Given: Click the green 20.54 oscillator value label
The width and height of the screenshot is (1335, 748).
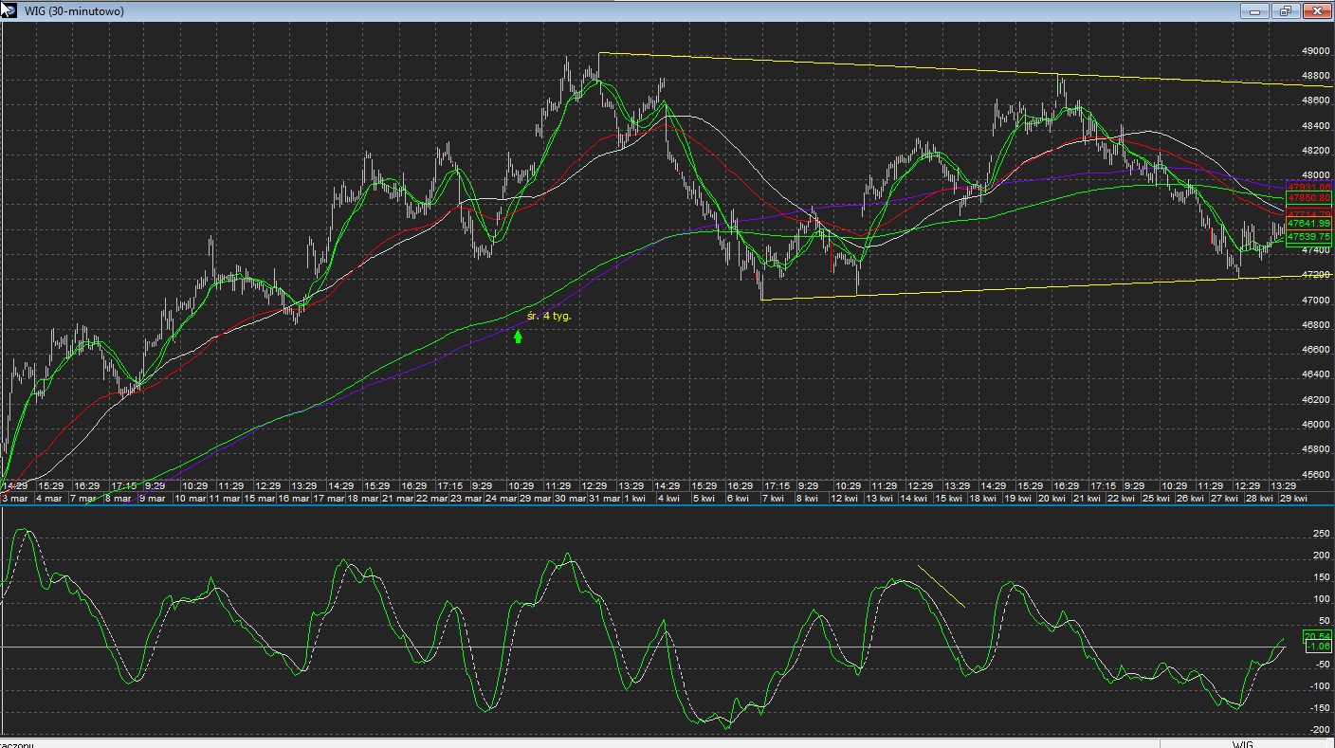Looking at the screenshot, I should (1317, 636).
